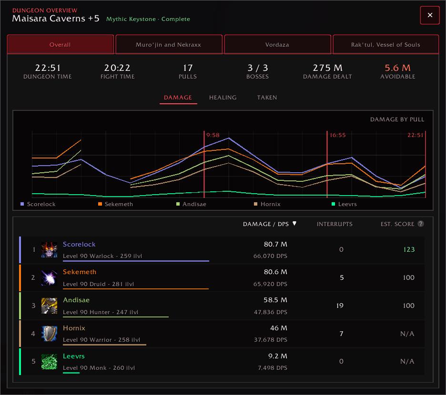Select the Leevrs player name

(x=74, y=356)
